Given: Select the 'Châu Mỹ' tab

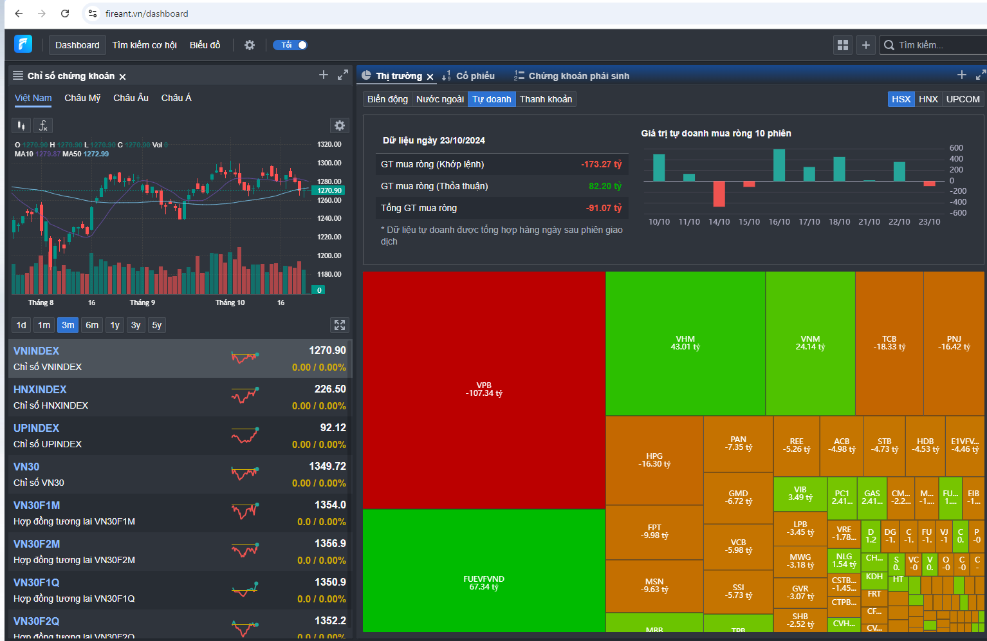Looking at the screenshot, I should 82,98.
